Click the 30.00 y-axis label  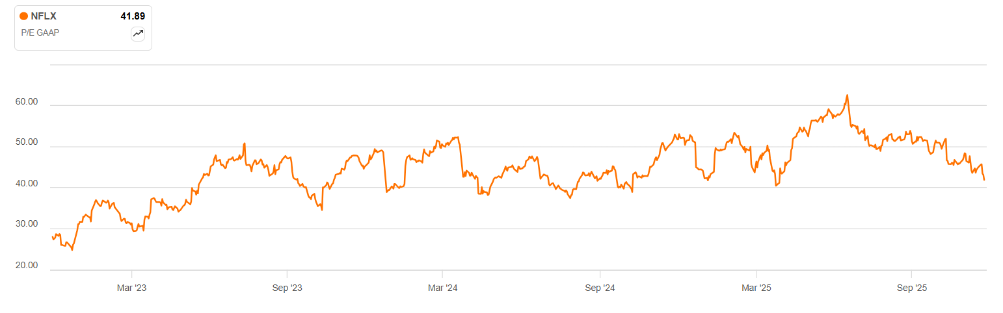(27, 225)
